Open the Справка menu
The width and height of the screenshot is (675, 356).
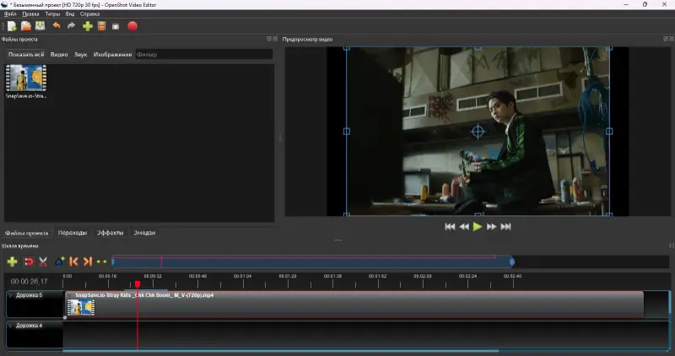point(89,13)
